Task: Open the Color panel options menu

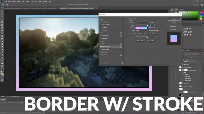Action: [x=203, y=9]
